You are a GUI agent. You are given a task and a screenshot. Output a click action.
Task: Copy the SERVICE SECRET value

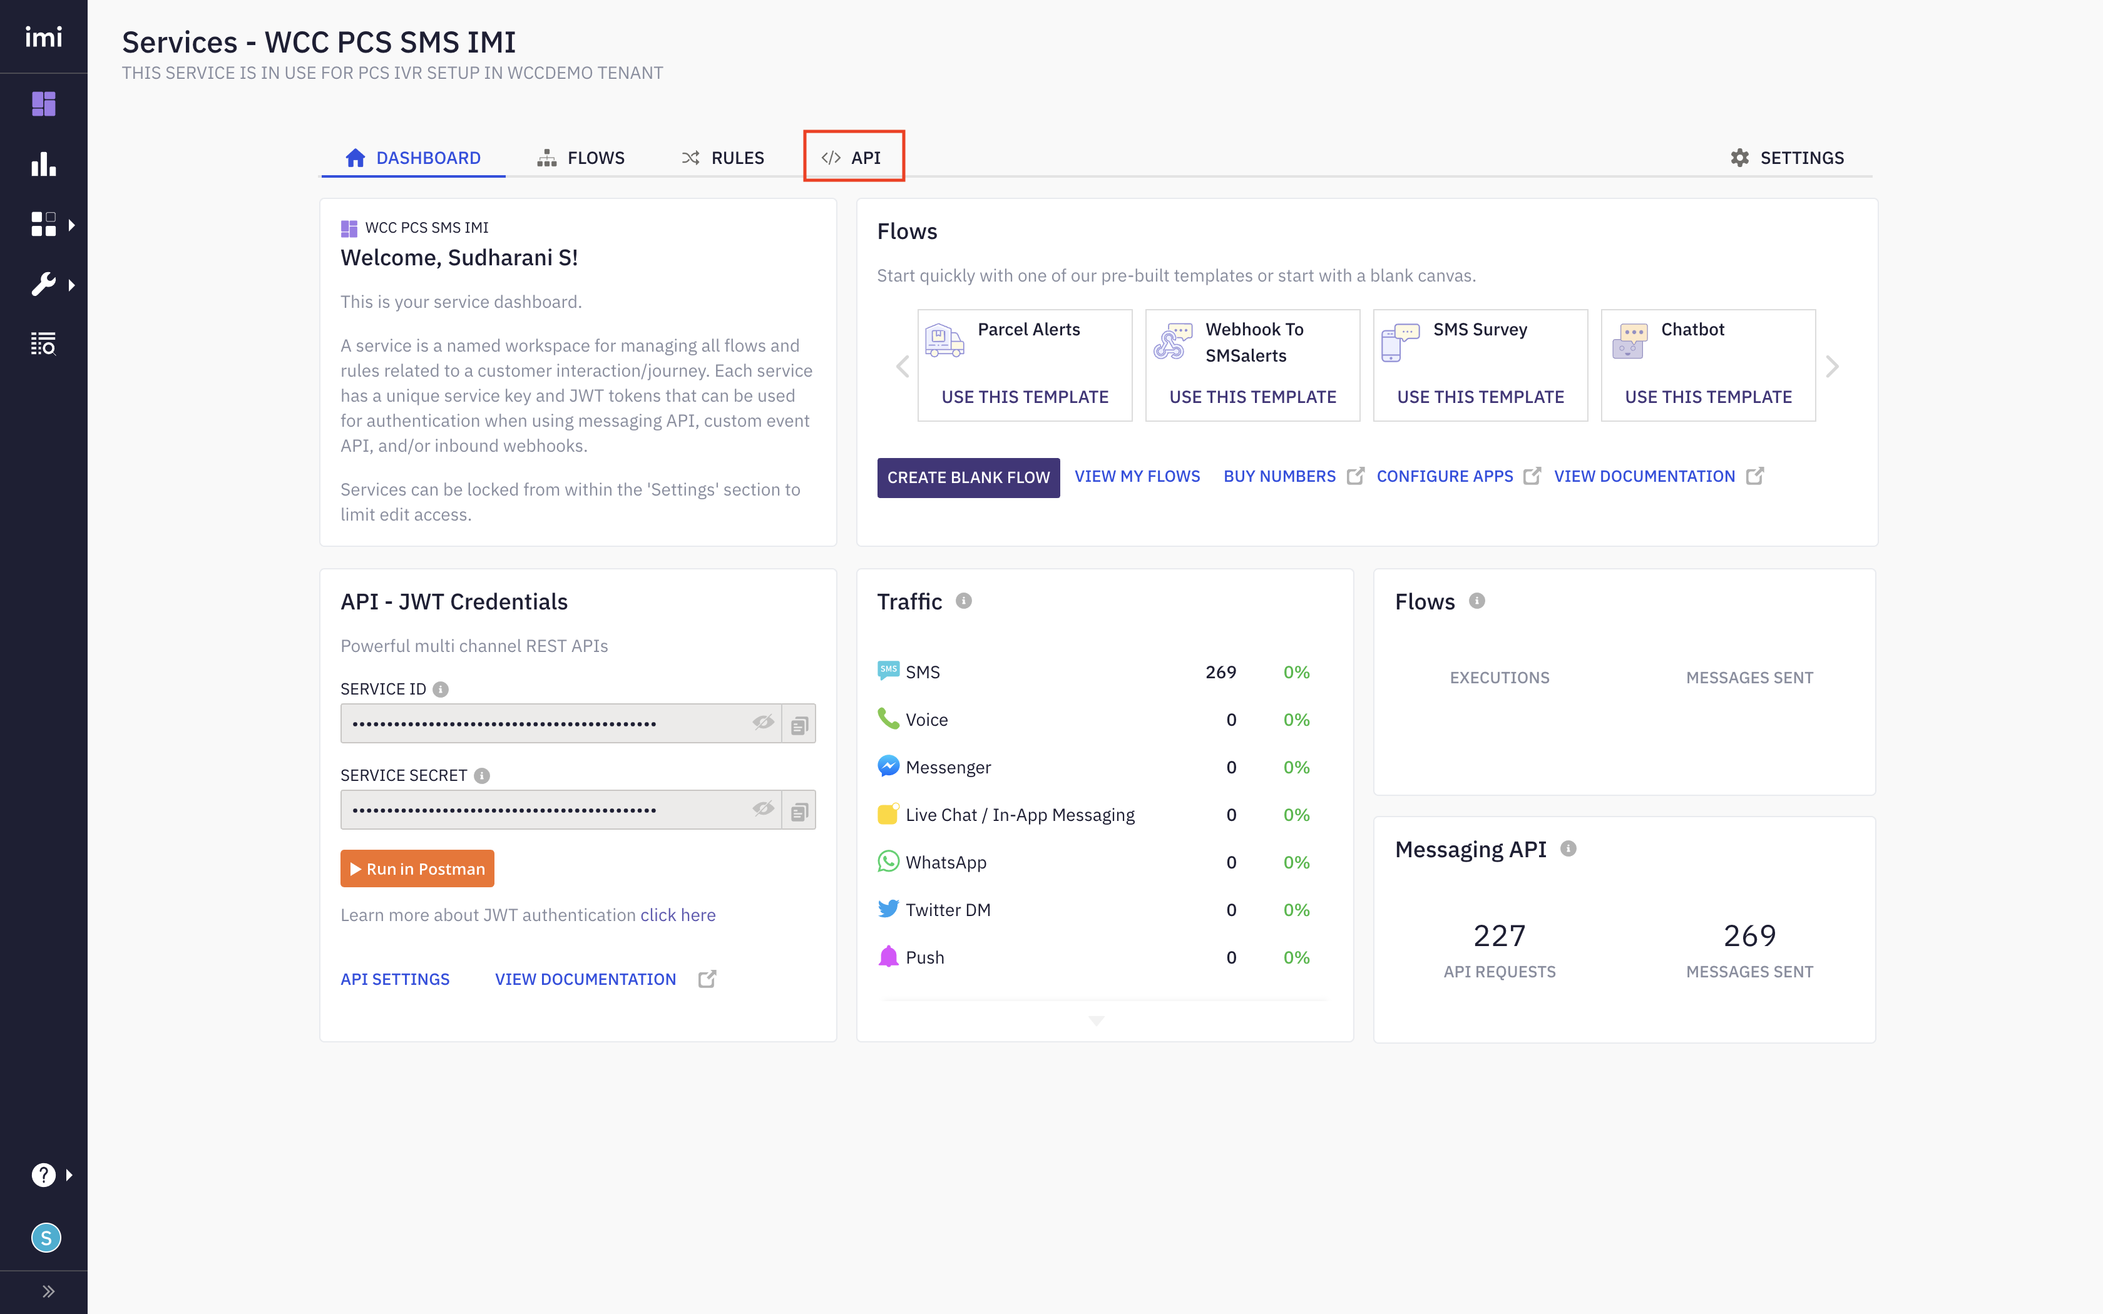799,810
